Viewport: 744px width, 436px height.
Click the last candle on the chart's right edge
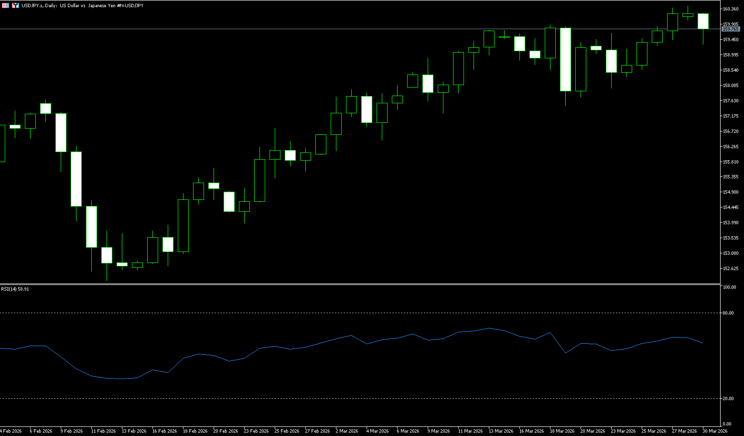point(703,21)
